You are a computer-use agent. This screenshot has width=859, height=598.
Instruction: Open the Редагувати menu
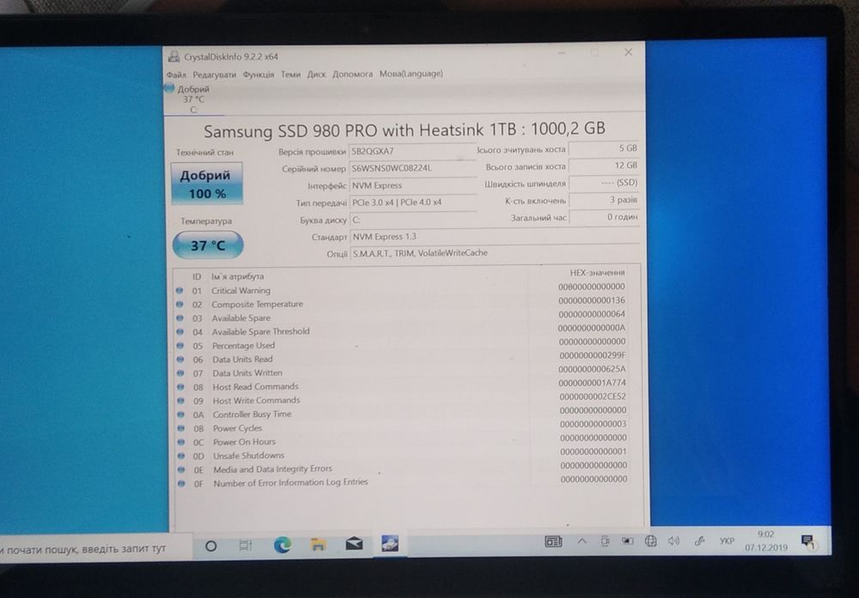(214, 75)
